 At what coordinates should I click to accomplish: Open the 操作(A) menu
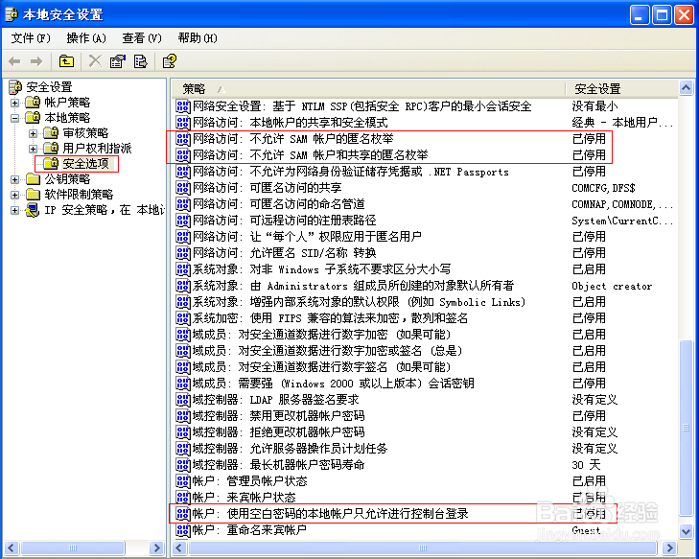coord(86,38)
